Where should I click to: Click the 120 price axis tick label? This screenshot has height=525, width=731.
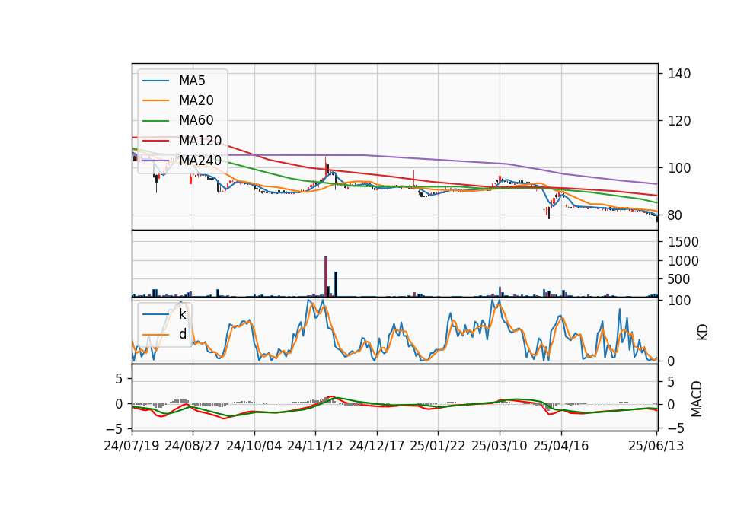click(679, 121)
